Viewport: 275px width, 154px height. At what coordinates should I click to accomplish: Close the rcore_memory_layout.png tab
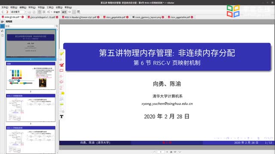point(163,17)
